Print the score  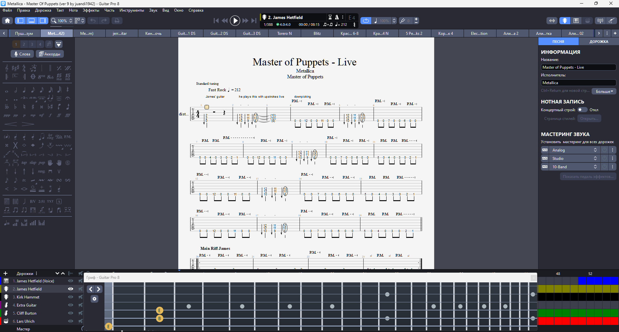[117, 21]
